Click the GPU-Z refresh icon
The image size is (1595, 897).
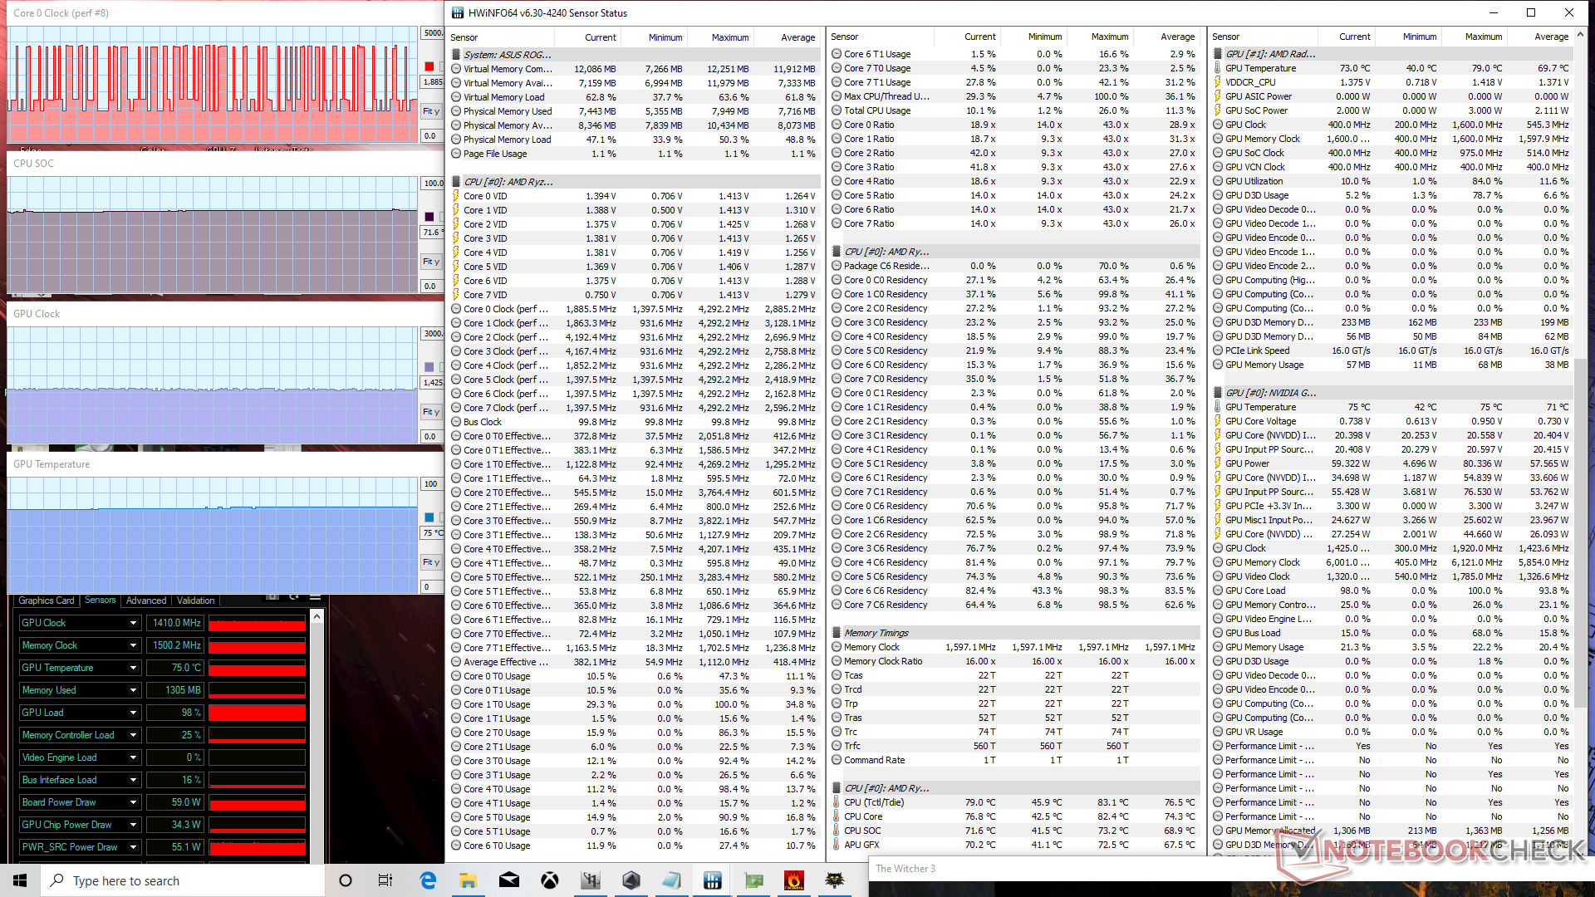click(294, 598)
